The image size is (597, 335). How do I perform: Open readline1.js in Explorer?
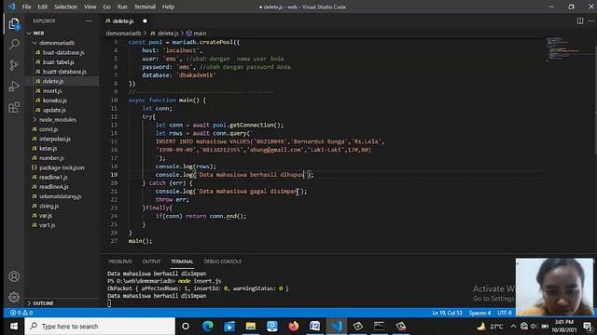[x=53, y=177]
